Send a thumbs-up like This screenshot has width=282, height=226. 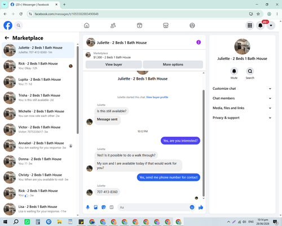tap(201, 207)
